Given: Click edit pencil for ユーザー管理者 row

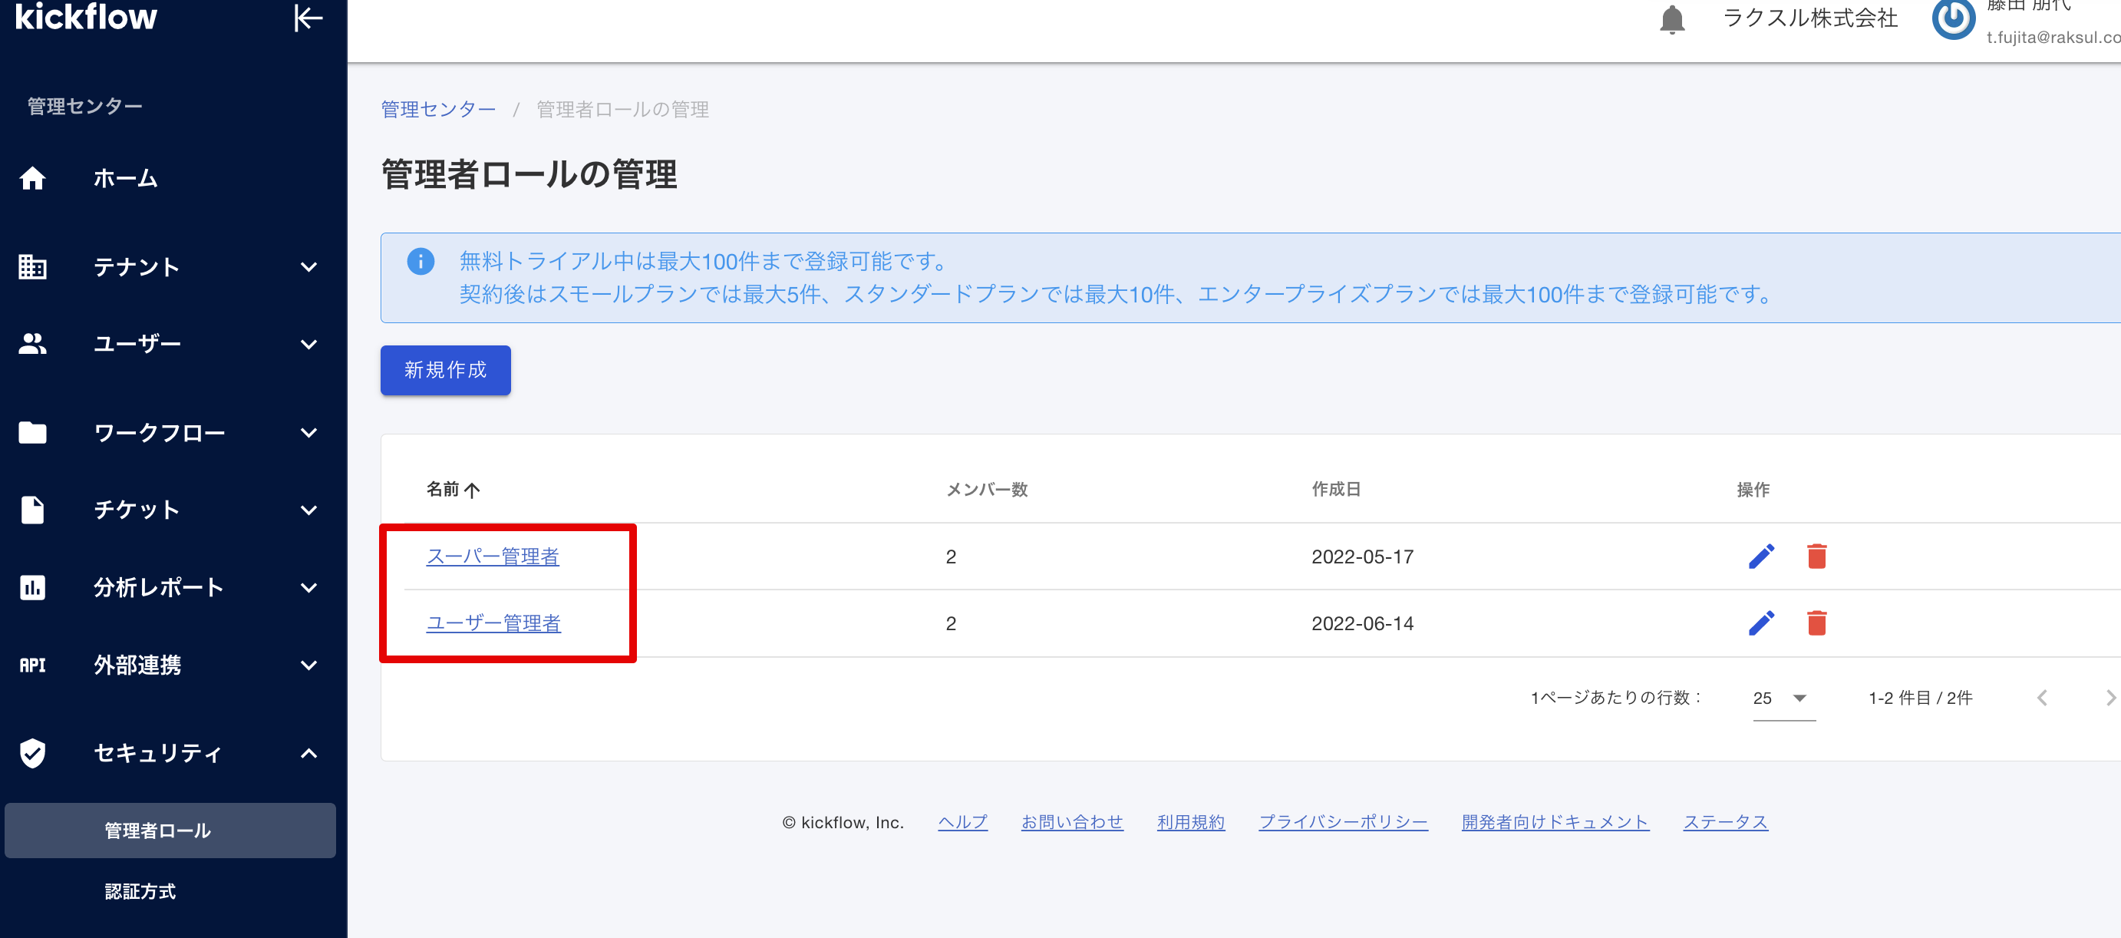Looking at the screenshot, I should (x=1760, y=623).
